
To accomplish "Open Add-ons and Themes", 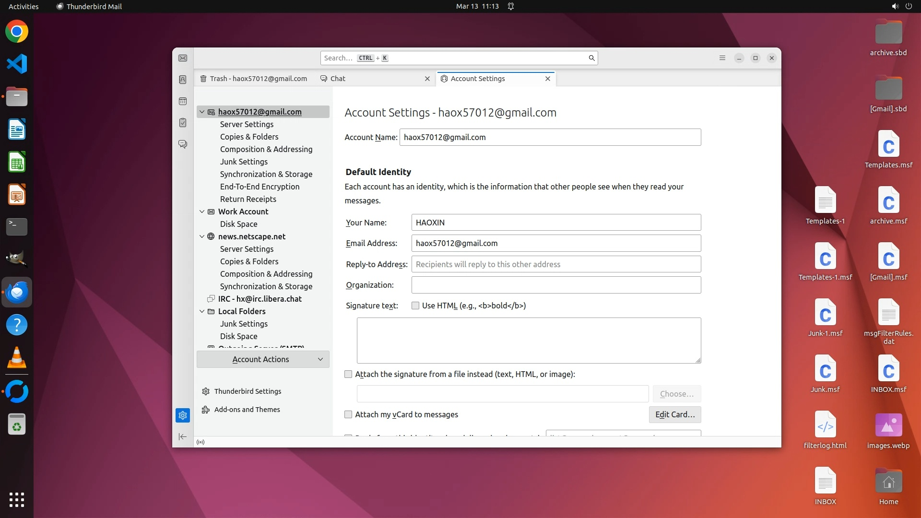I will click(247, 410).
